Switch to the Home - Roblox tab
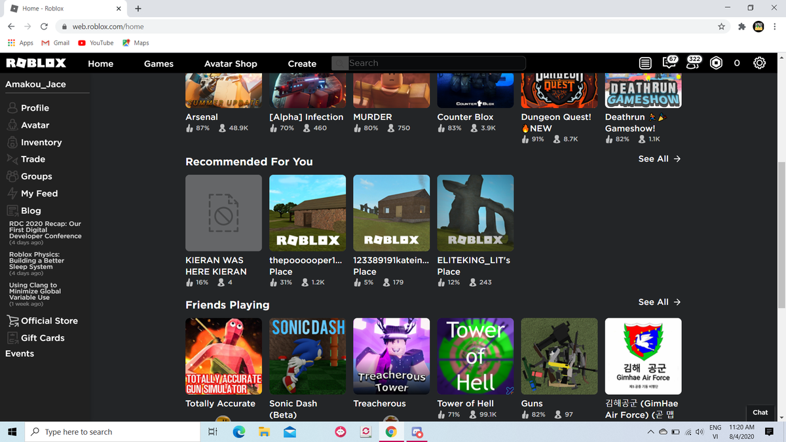The width and height of the screenshot is (786, 442). pyautogui.click(x=64, y=9)
